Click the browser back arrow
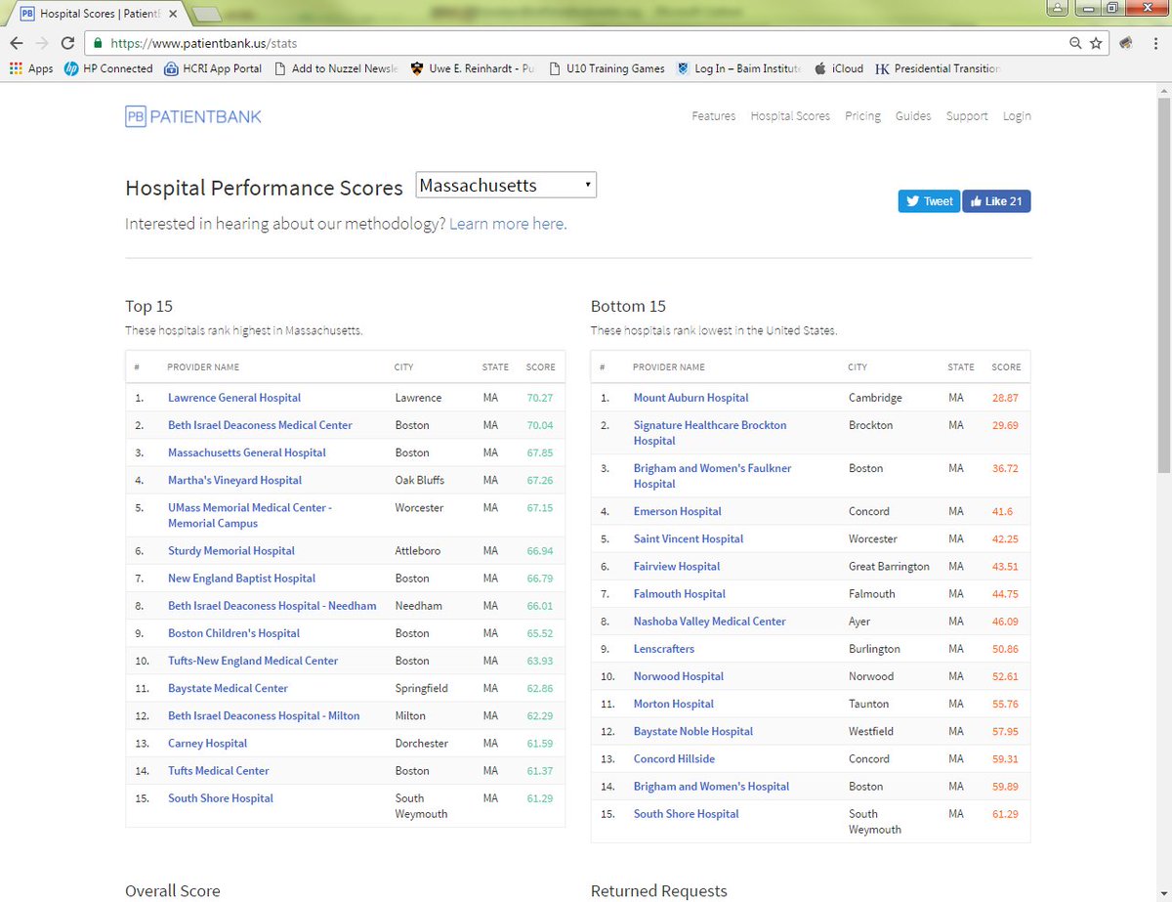 (17, 43)
